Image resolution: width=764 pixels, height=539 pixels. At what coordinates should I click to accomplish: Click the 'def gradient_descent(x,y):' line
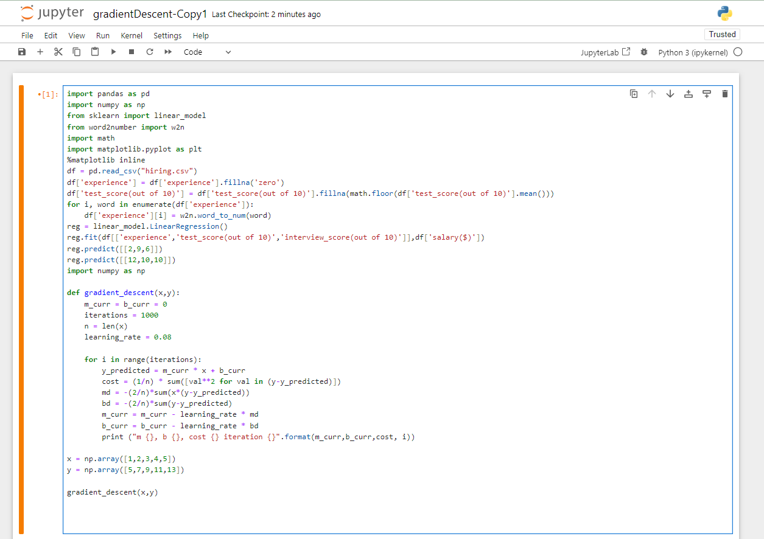(124, 293)
